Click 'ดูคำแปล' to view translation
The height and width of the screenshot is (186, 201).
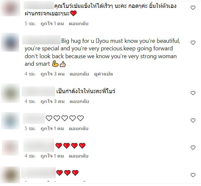pyautogui.click(x=103, y=74)
